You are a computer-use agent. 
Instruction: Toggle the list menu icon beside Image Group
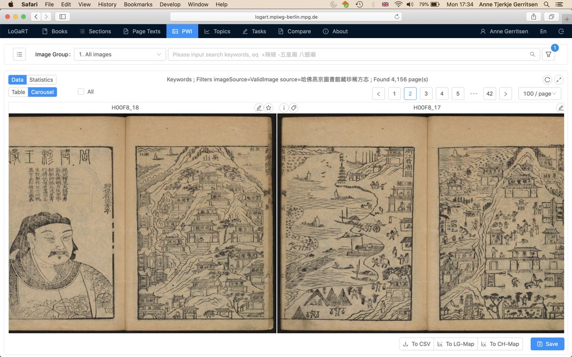pyautogui.click(x=19, y=54)
